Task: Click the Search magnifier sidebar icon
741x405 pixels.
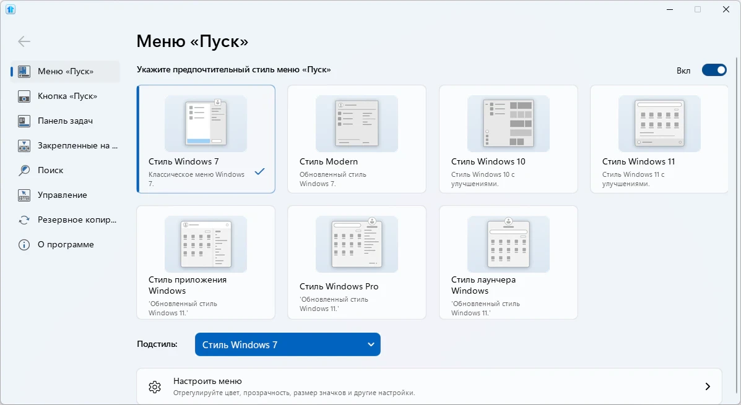Action: (24, 171)
